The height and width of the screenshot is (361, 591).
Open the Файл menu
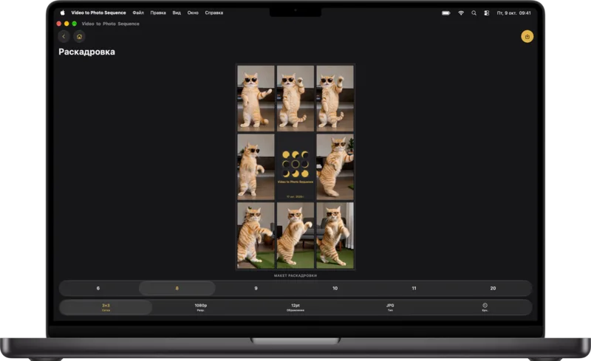(138, 13)
